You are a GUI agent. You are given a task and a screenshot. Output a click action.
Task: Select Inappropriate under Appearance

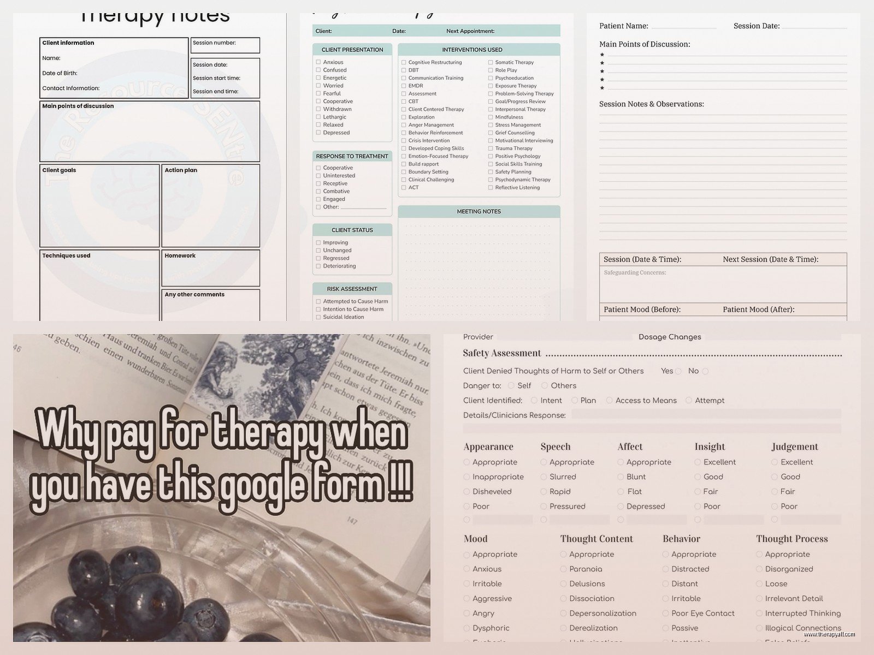tap(466, 477)
